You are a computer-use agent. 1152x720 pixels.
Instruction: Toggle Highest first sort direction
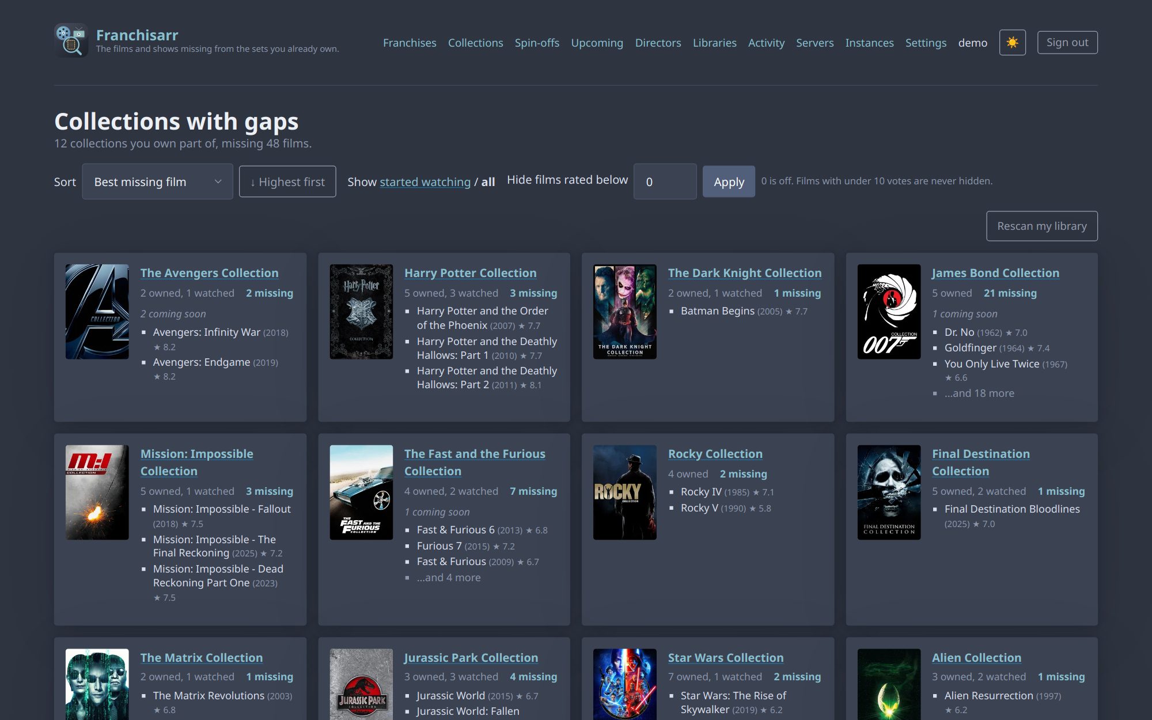287,181
